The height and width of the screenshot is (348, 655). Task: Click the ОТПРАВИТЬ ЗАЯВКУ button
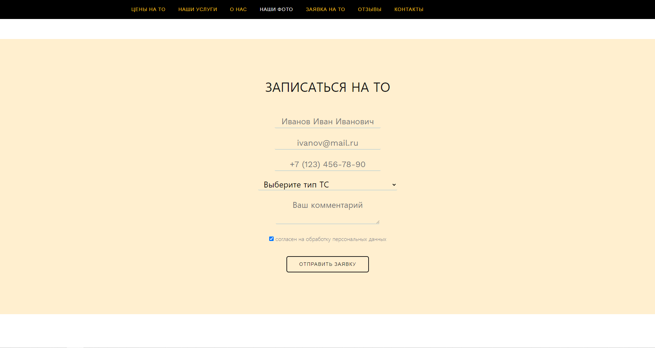point(327,264)
